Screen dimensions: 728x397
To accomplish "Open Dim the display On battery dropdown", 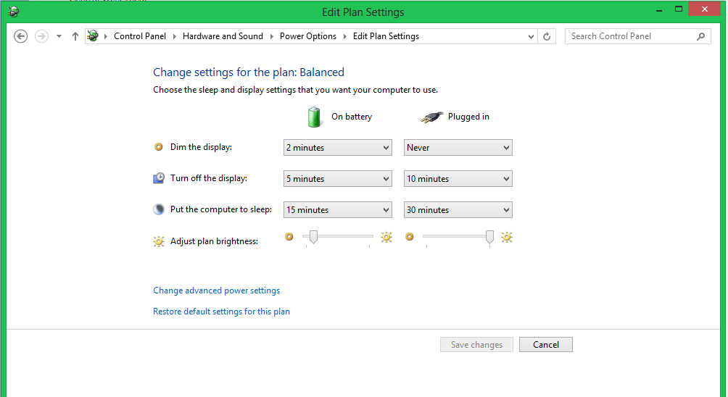I will [x=337, y=148].
